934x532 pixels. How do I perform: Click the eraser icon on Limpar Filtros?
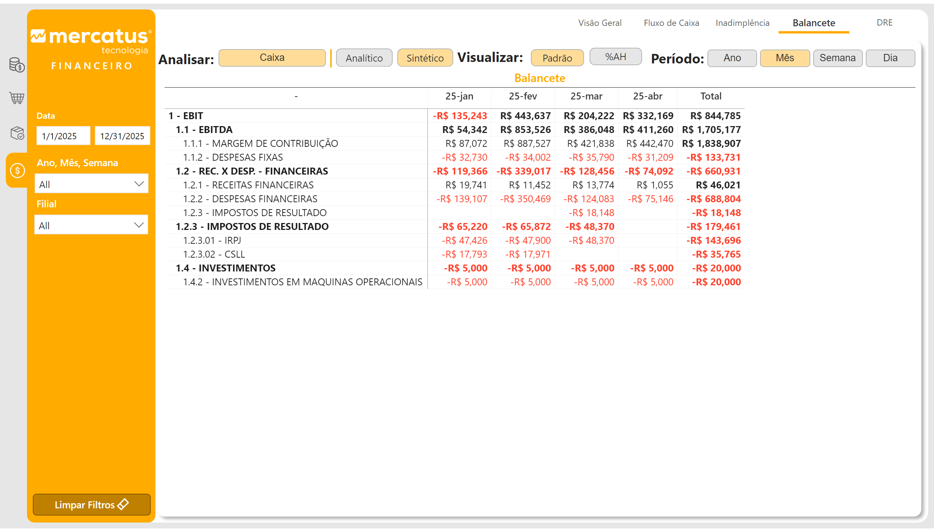coord(123,504)
